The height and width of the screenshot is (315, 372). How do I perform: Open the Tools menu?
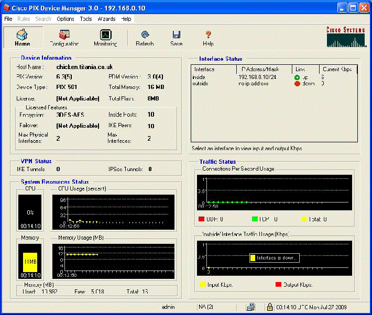click(x=86, y=19)
